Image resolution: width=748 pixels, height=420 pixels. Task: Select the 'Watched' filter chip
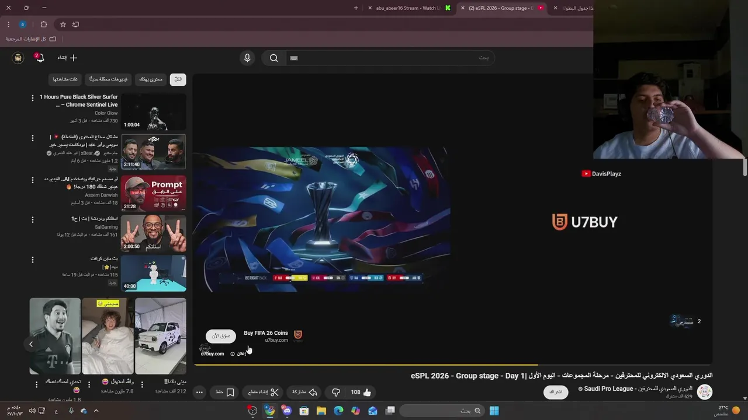click(65, 79)
